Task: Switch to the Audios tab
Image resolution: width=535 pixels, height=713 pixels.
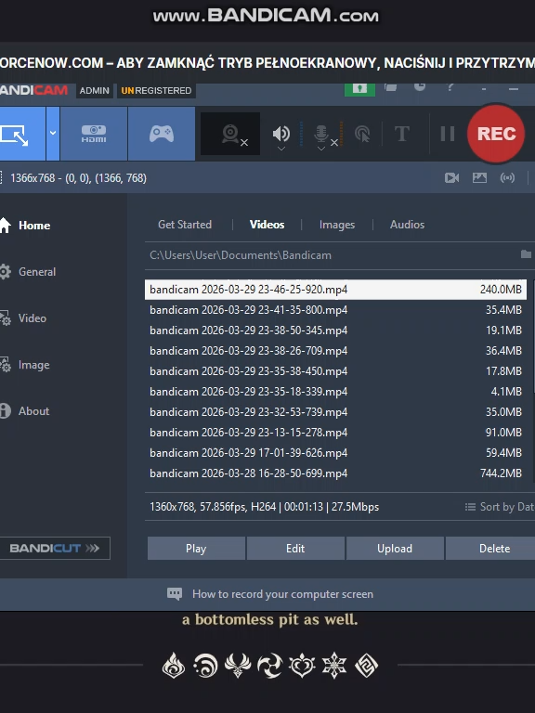Action: tap(407, 225)
